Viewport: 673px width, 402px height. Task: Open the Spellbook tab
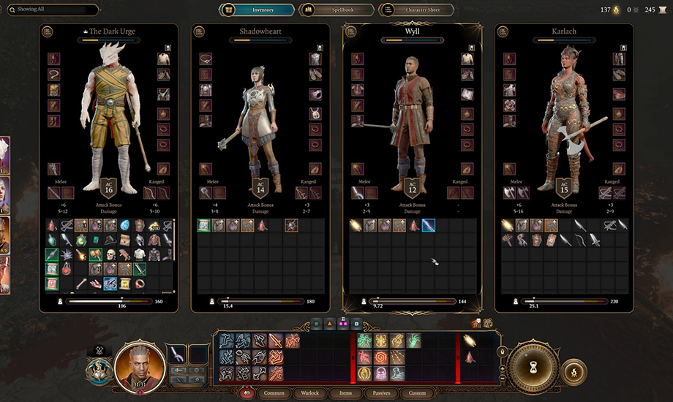(x=336, y=10)
